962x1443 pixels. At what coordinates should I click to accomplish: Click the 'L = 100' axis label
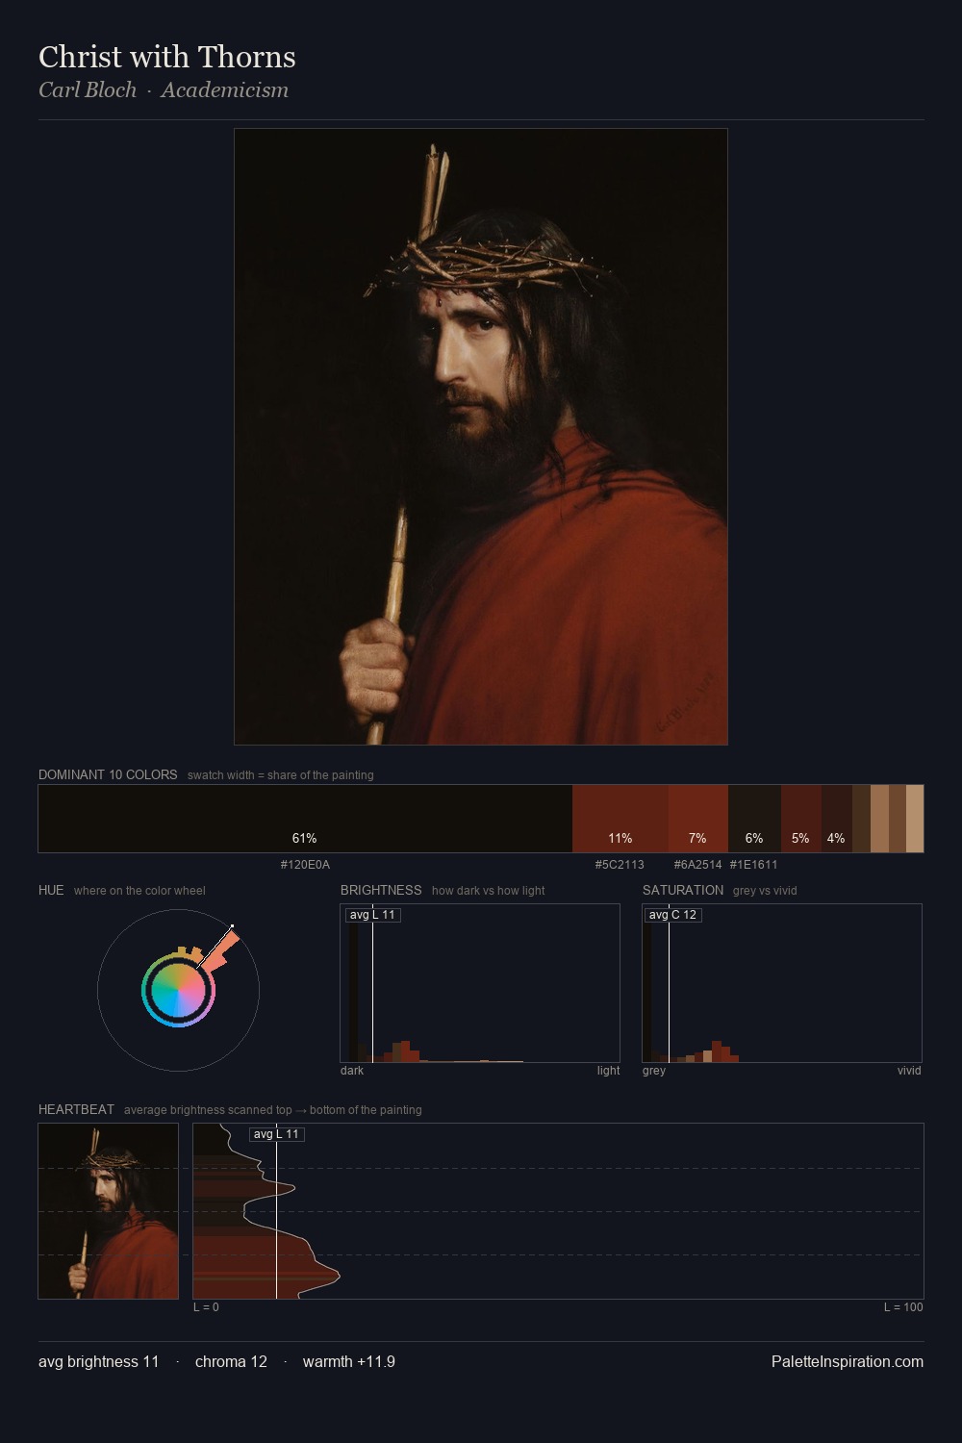click(x=903, y=1307)
